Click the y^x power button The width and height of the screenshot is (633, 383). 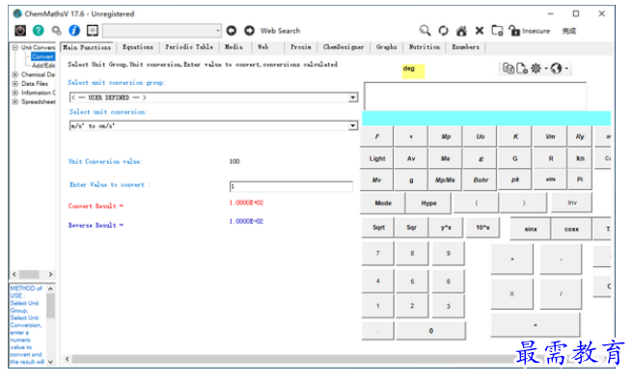point(446,228)
